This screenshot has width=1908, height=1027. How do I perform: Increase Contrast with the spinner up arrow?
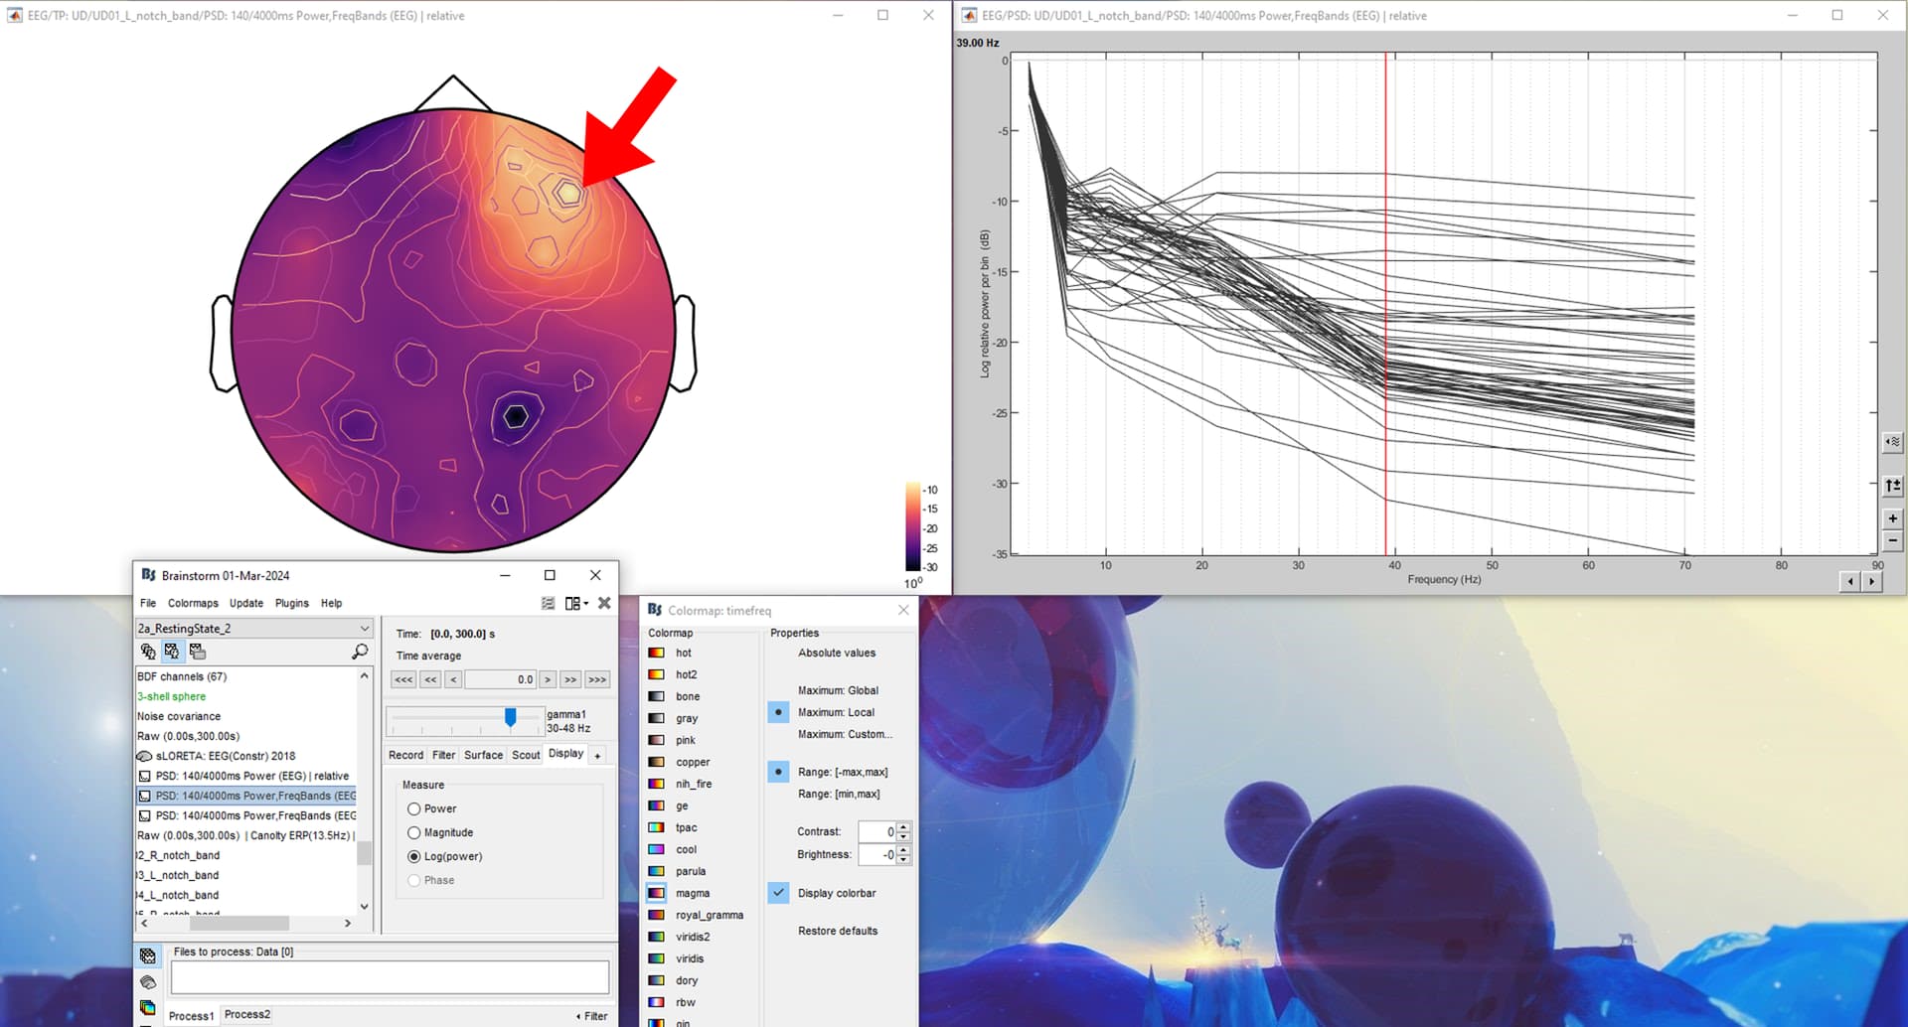tap(903, 826)
